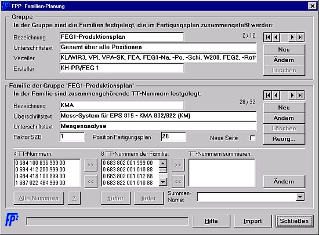Image resolution: width=319 pixels, height=235 pixels.
Task: Click the FP² logo
Action: tap(12, 219)
